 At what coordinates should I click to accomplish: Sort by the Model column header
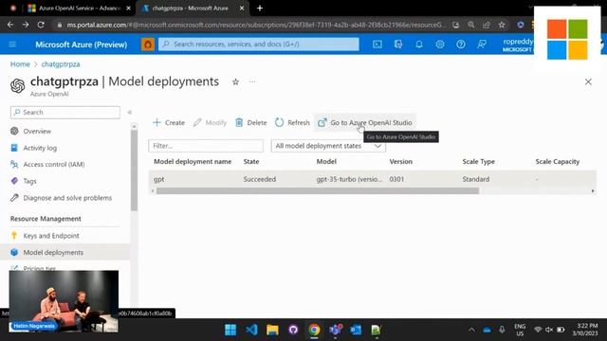point(326,162)
